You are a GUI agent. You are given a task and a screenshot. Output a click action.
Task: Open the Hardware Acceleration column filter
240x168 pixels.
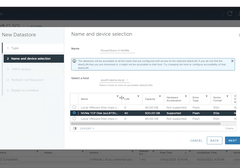tap(186, 96)
